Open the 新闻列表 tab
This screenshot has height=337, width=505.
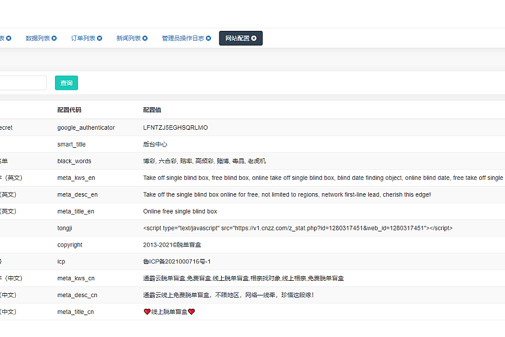pyautogui.click(x=128, y=38)
